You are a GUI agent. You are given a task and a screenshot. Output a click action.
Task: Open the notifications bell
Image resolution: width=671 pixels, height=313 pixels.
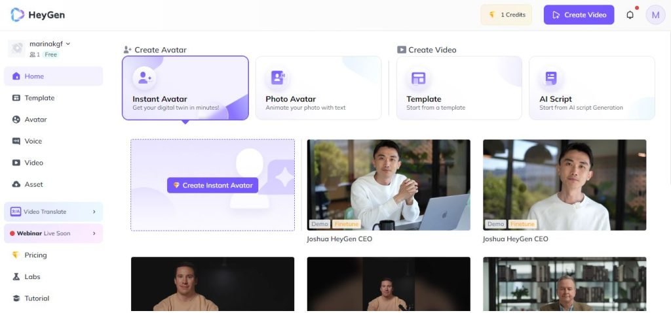point(630,15)
